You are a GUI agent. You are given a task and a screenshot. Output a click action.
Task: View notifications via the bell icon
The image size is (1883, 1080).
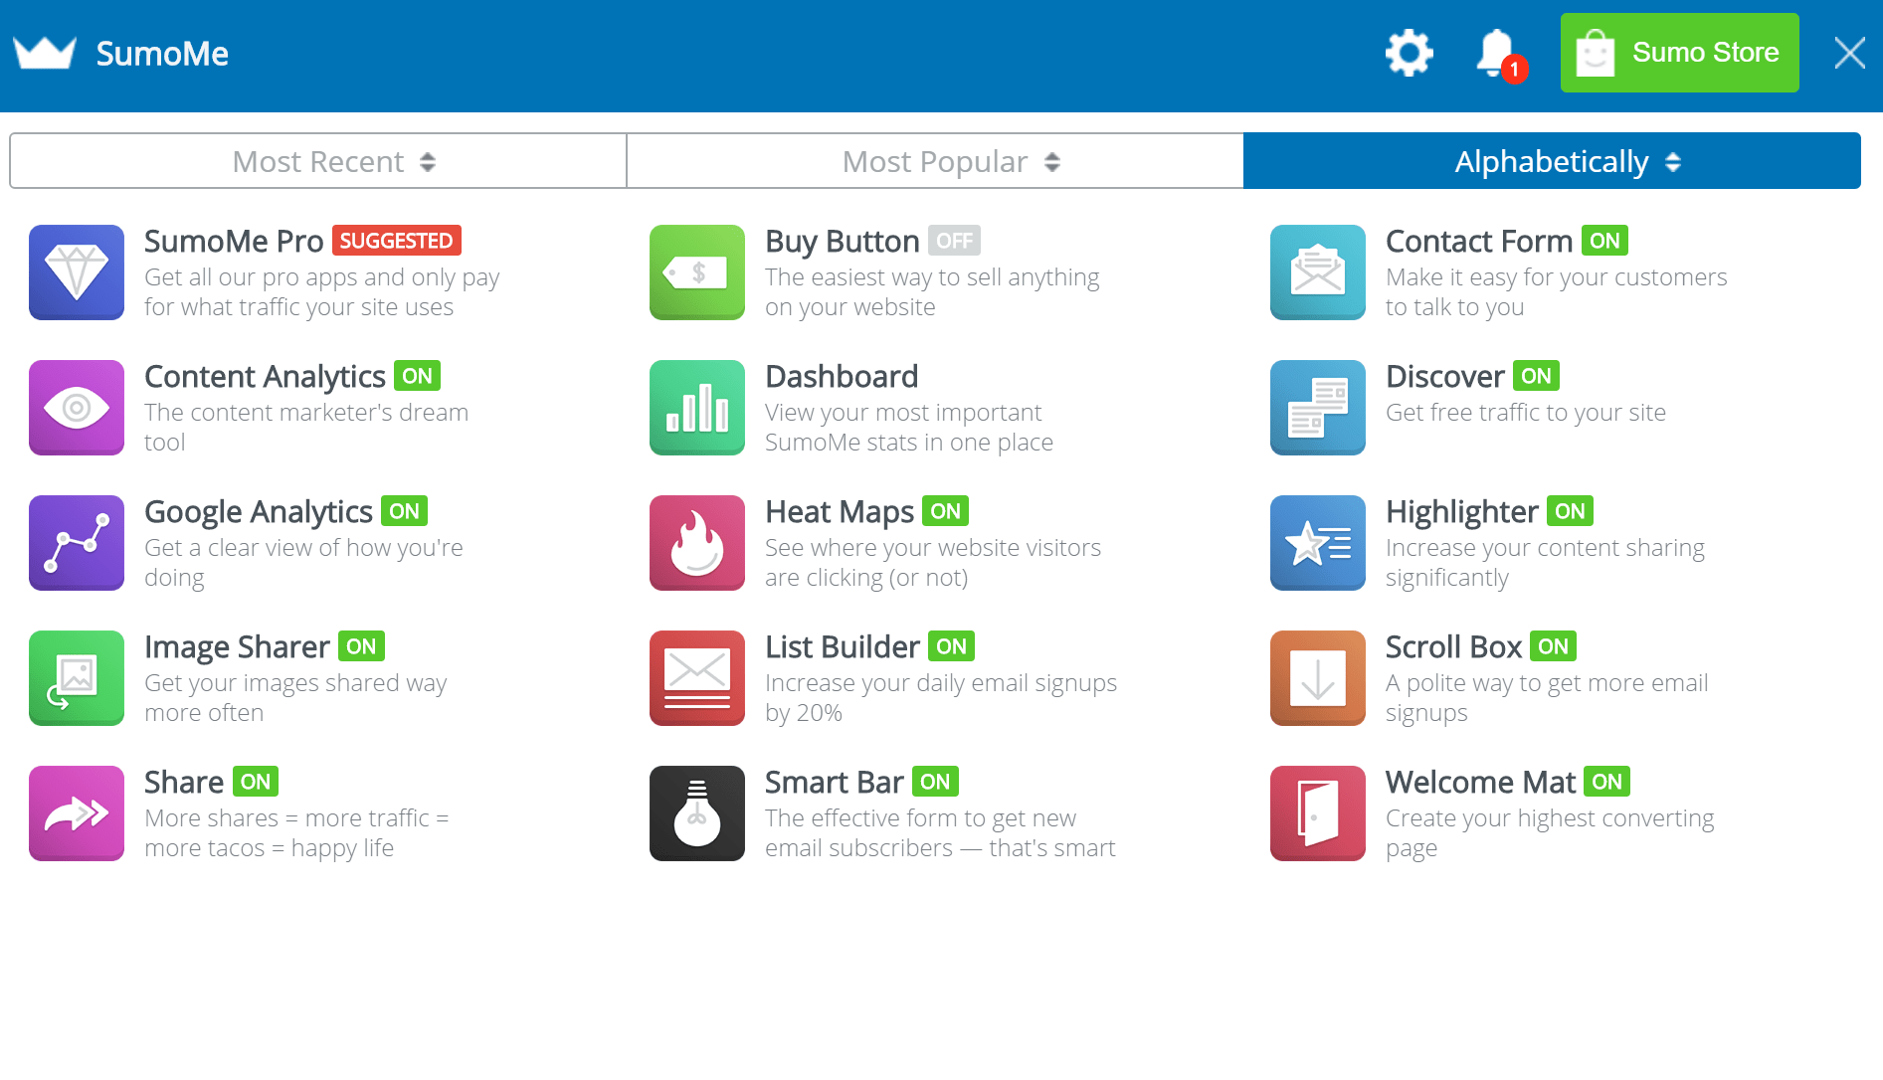pyautogui.click(x=1495, y=53)
